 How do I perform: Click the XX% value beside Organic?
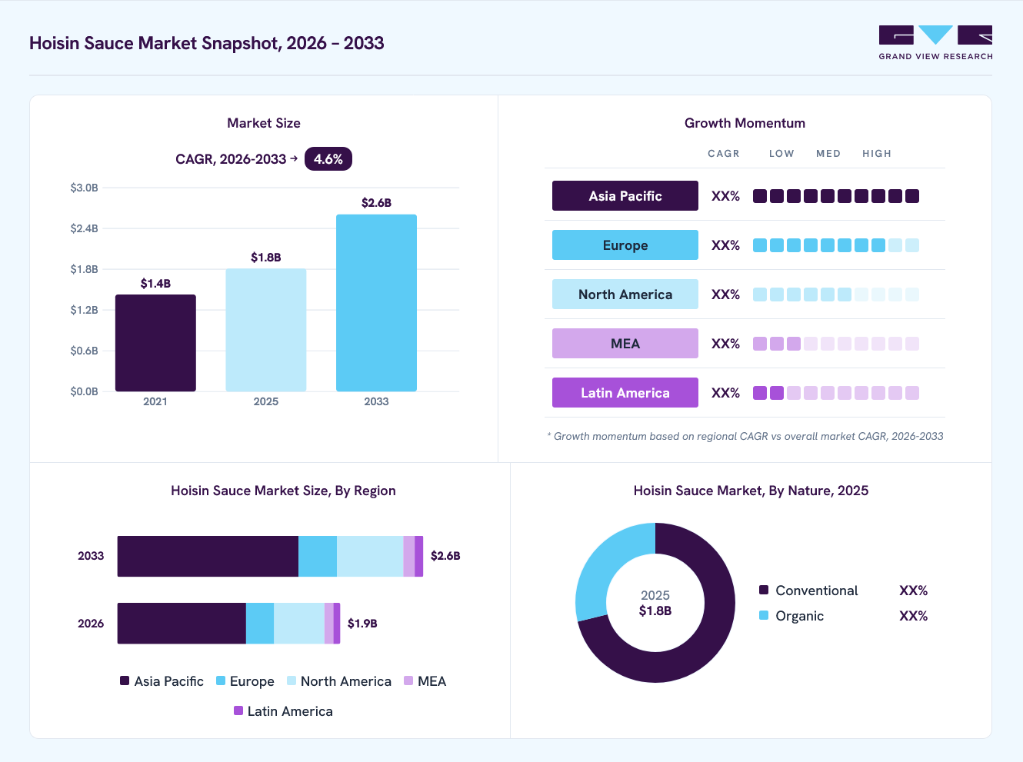tap(914, 616)
